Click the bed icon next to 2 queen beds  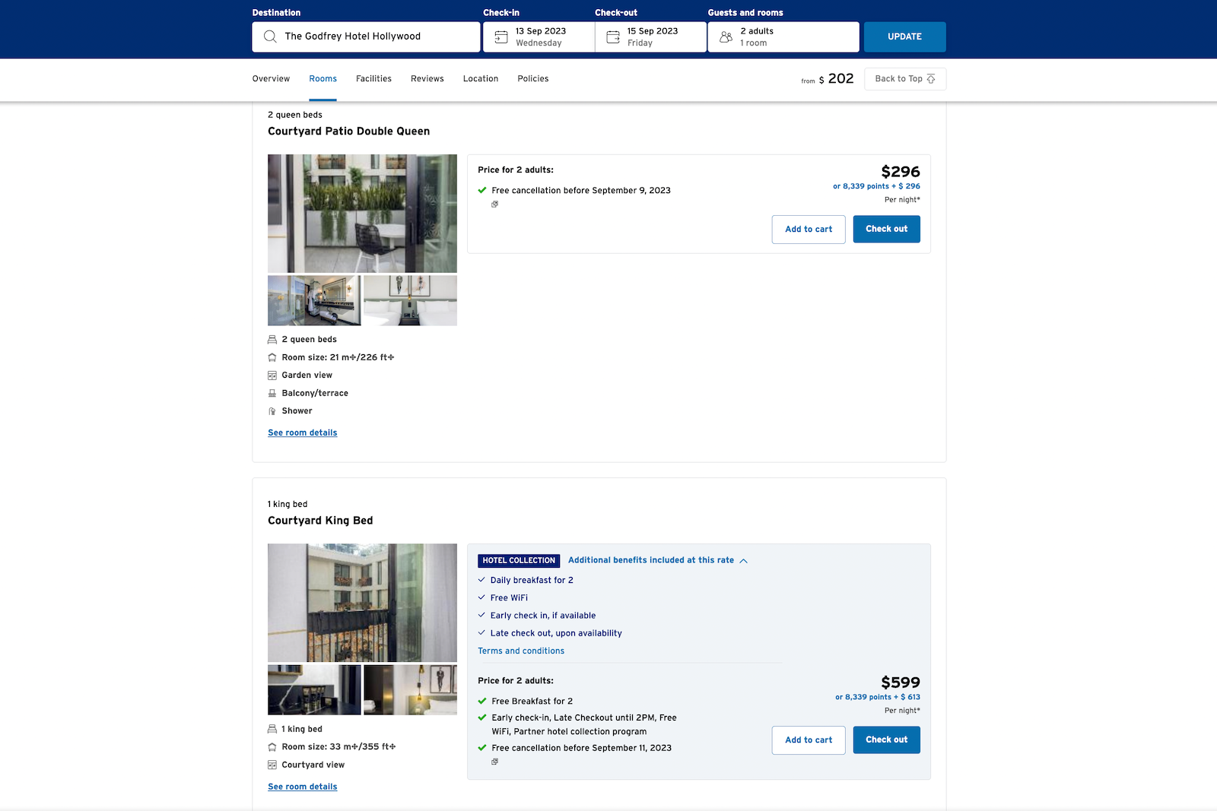click(272, 339)
